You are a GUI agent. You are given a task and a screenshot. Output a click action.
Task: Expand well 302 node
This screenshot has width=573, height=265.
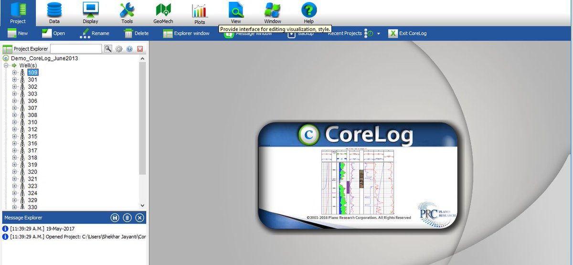(x=14, y=87)
